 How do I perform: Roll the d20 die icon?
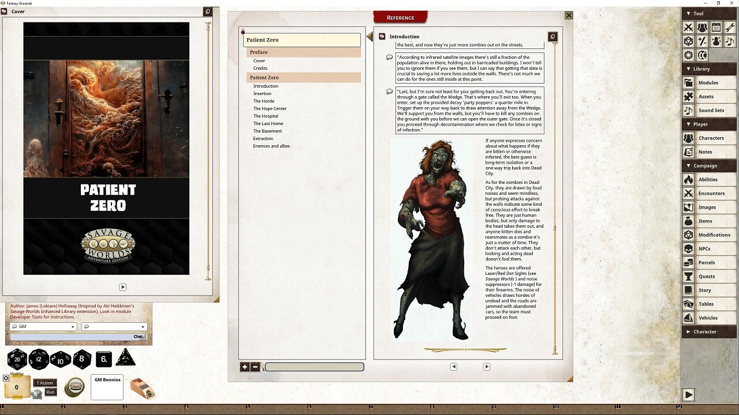point(17,358)
